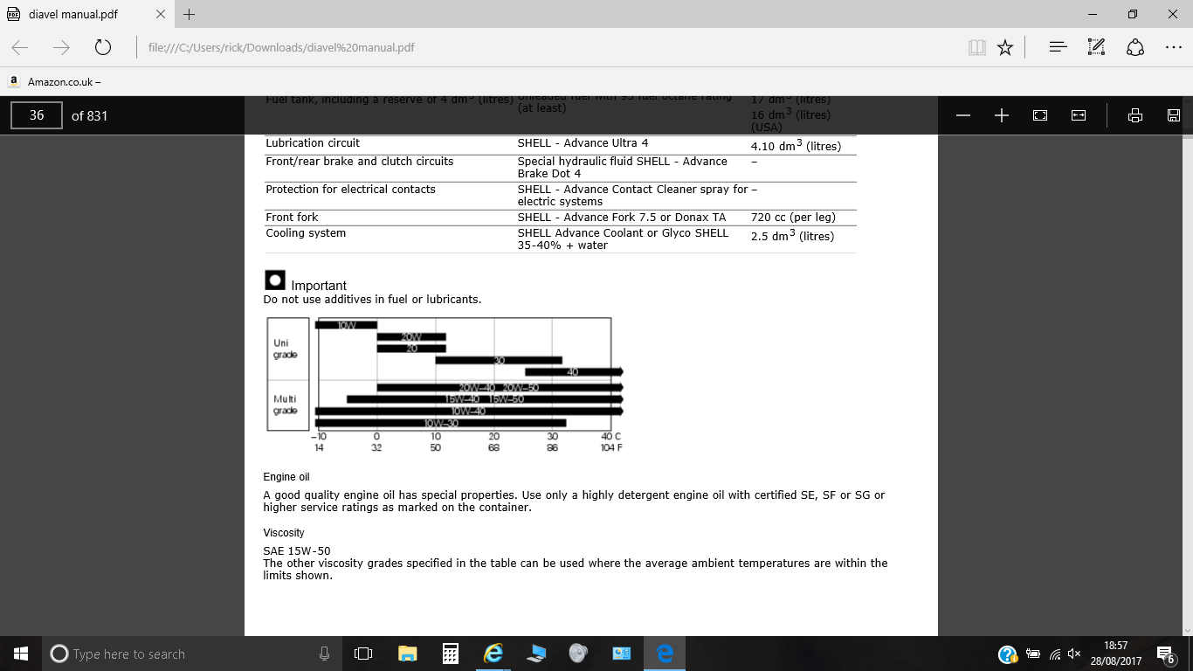
Task: Click the muted volume tray icon
Action: tap(1074, 654)
